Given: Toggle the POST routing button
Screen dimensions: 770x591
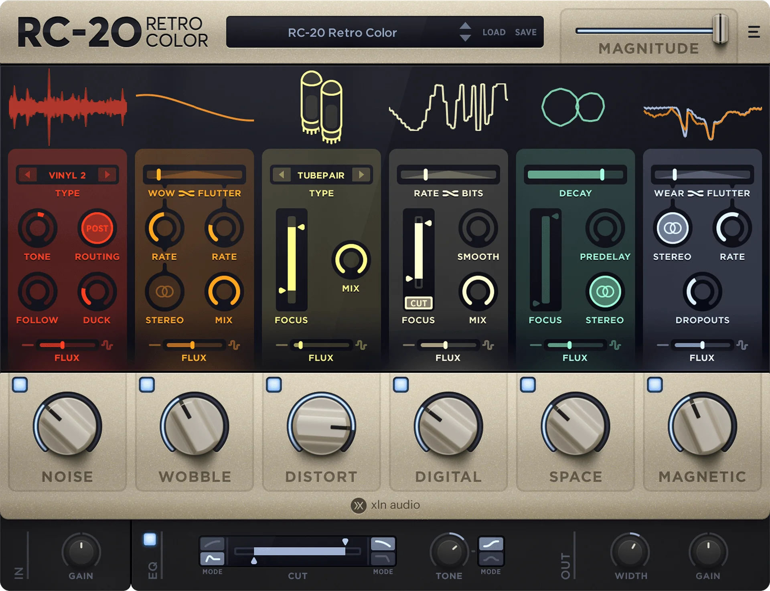Looking at the screenshot, I should [97, 228].
